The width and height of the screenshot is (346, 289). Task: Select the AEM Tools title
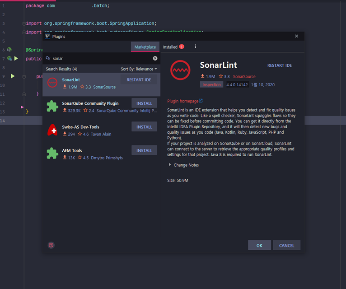pyautogui.click(x=72, y=150)
